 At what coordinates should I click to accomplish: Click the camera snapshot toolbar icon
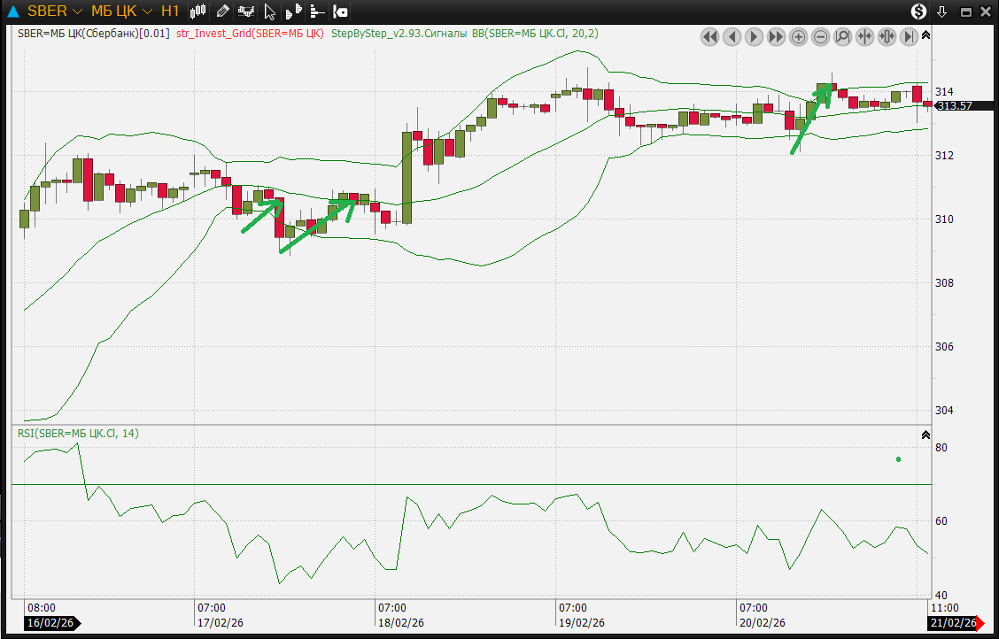tap(341, 11)
